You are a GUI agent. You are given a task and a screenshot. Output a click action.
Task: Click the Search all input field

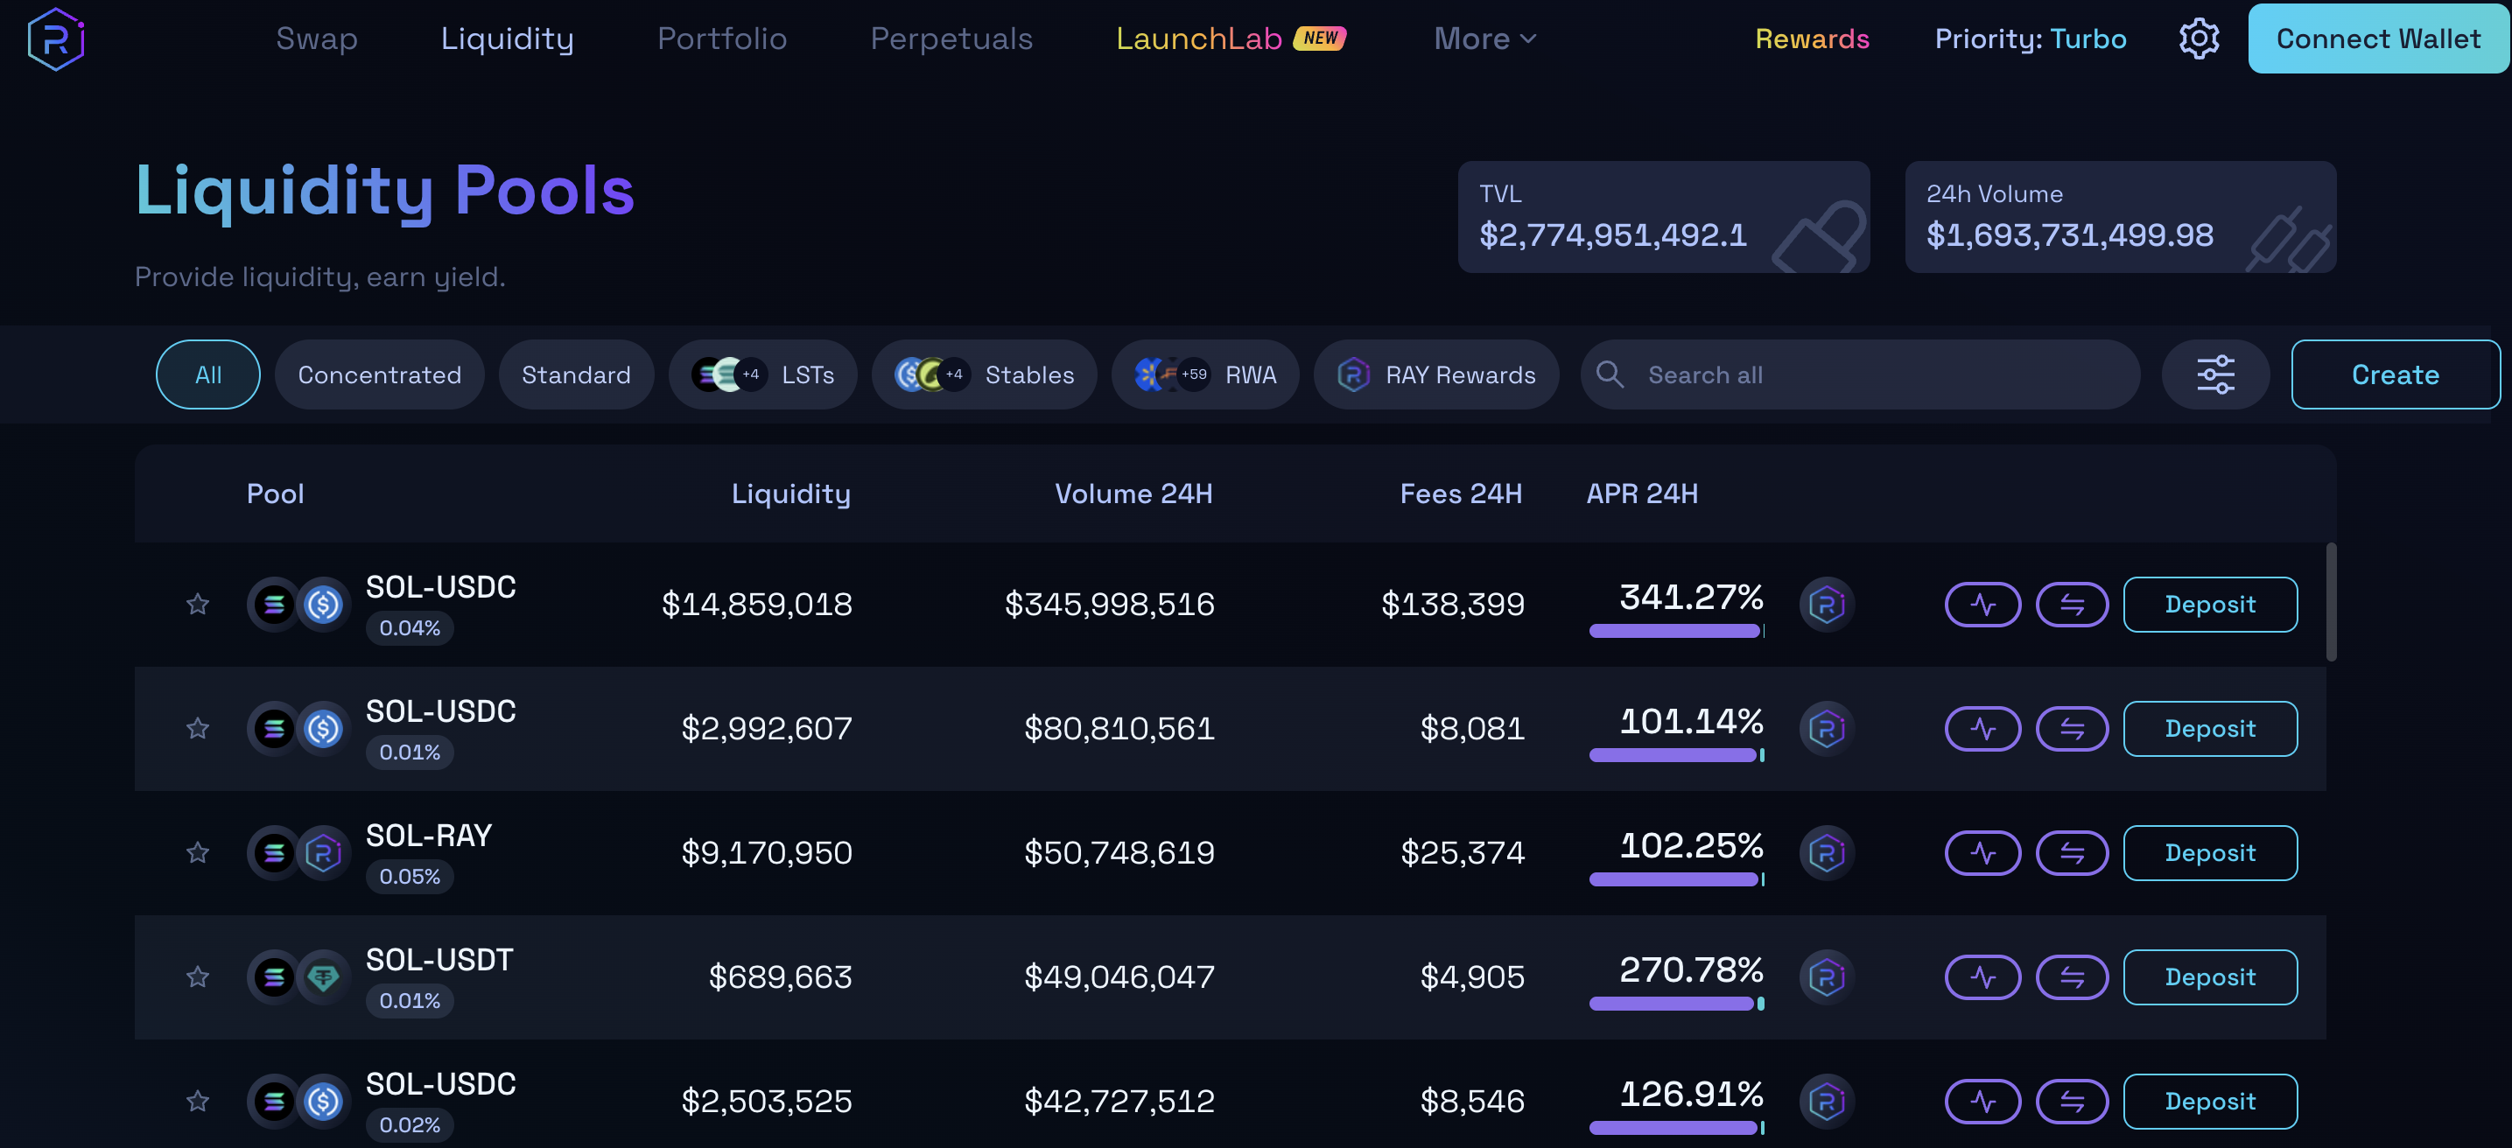click(1861, 374)
